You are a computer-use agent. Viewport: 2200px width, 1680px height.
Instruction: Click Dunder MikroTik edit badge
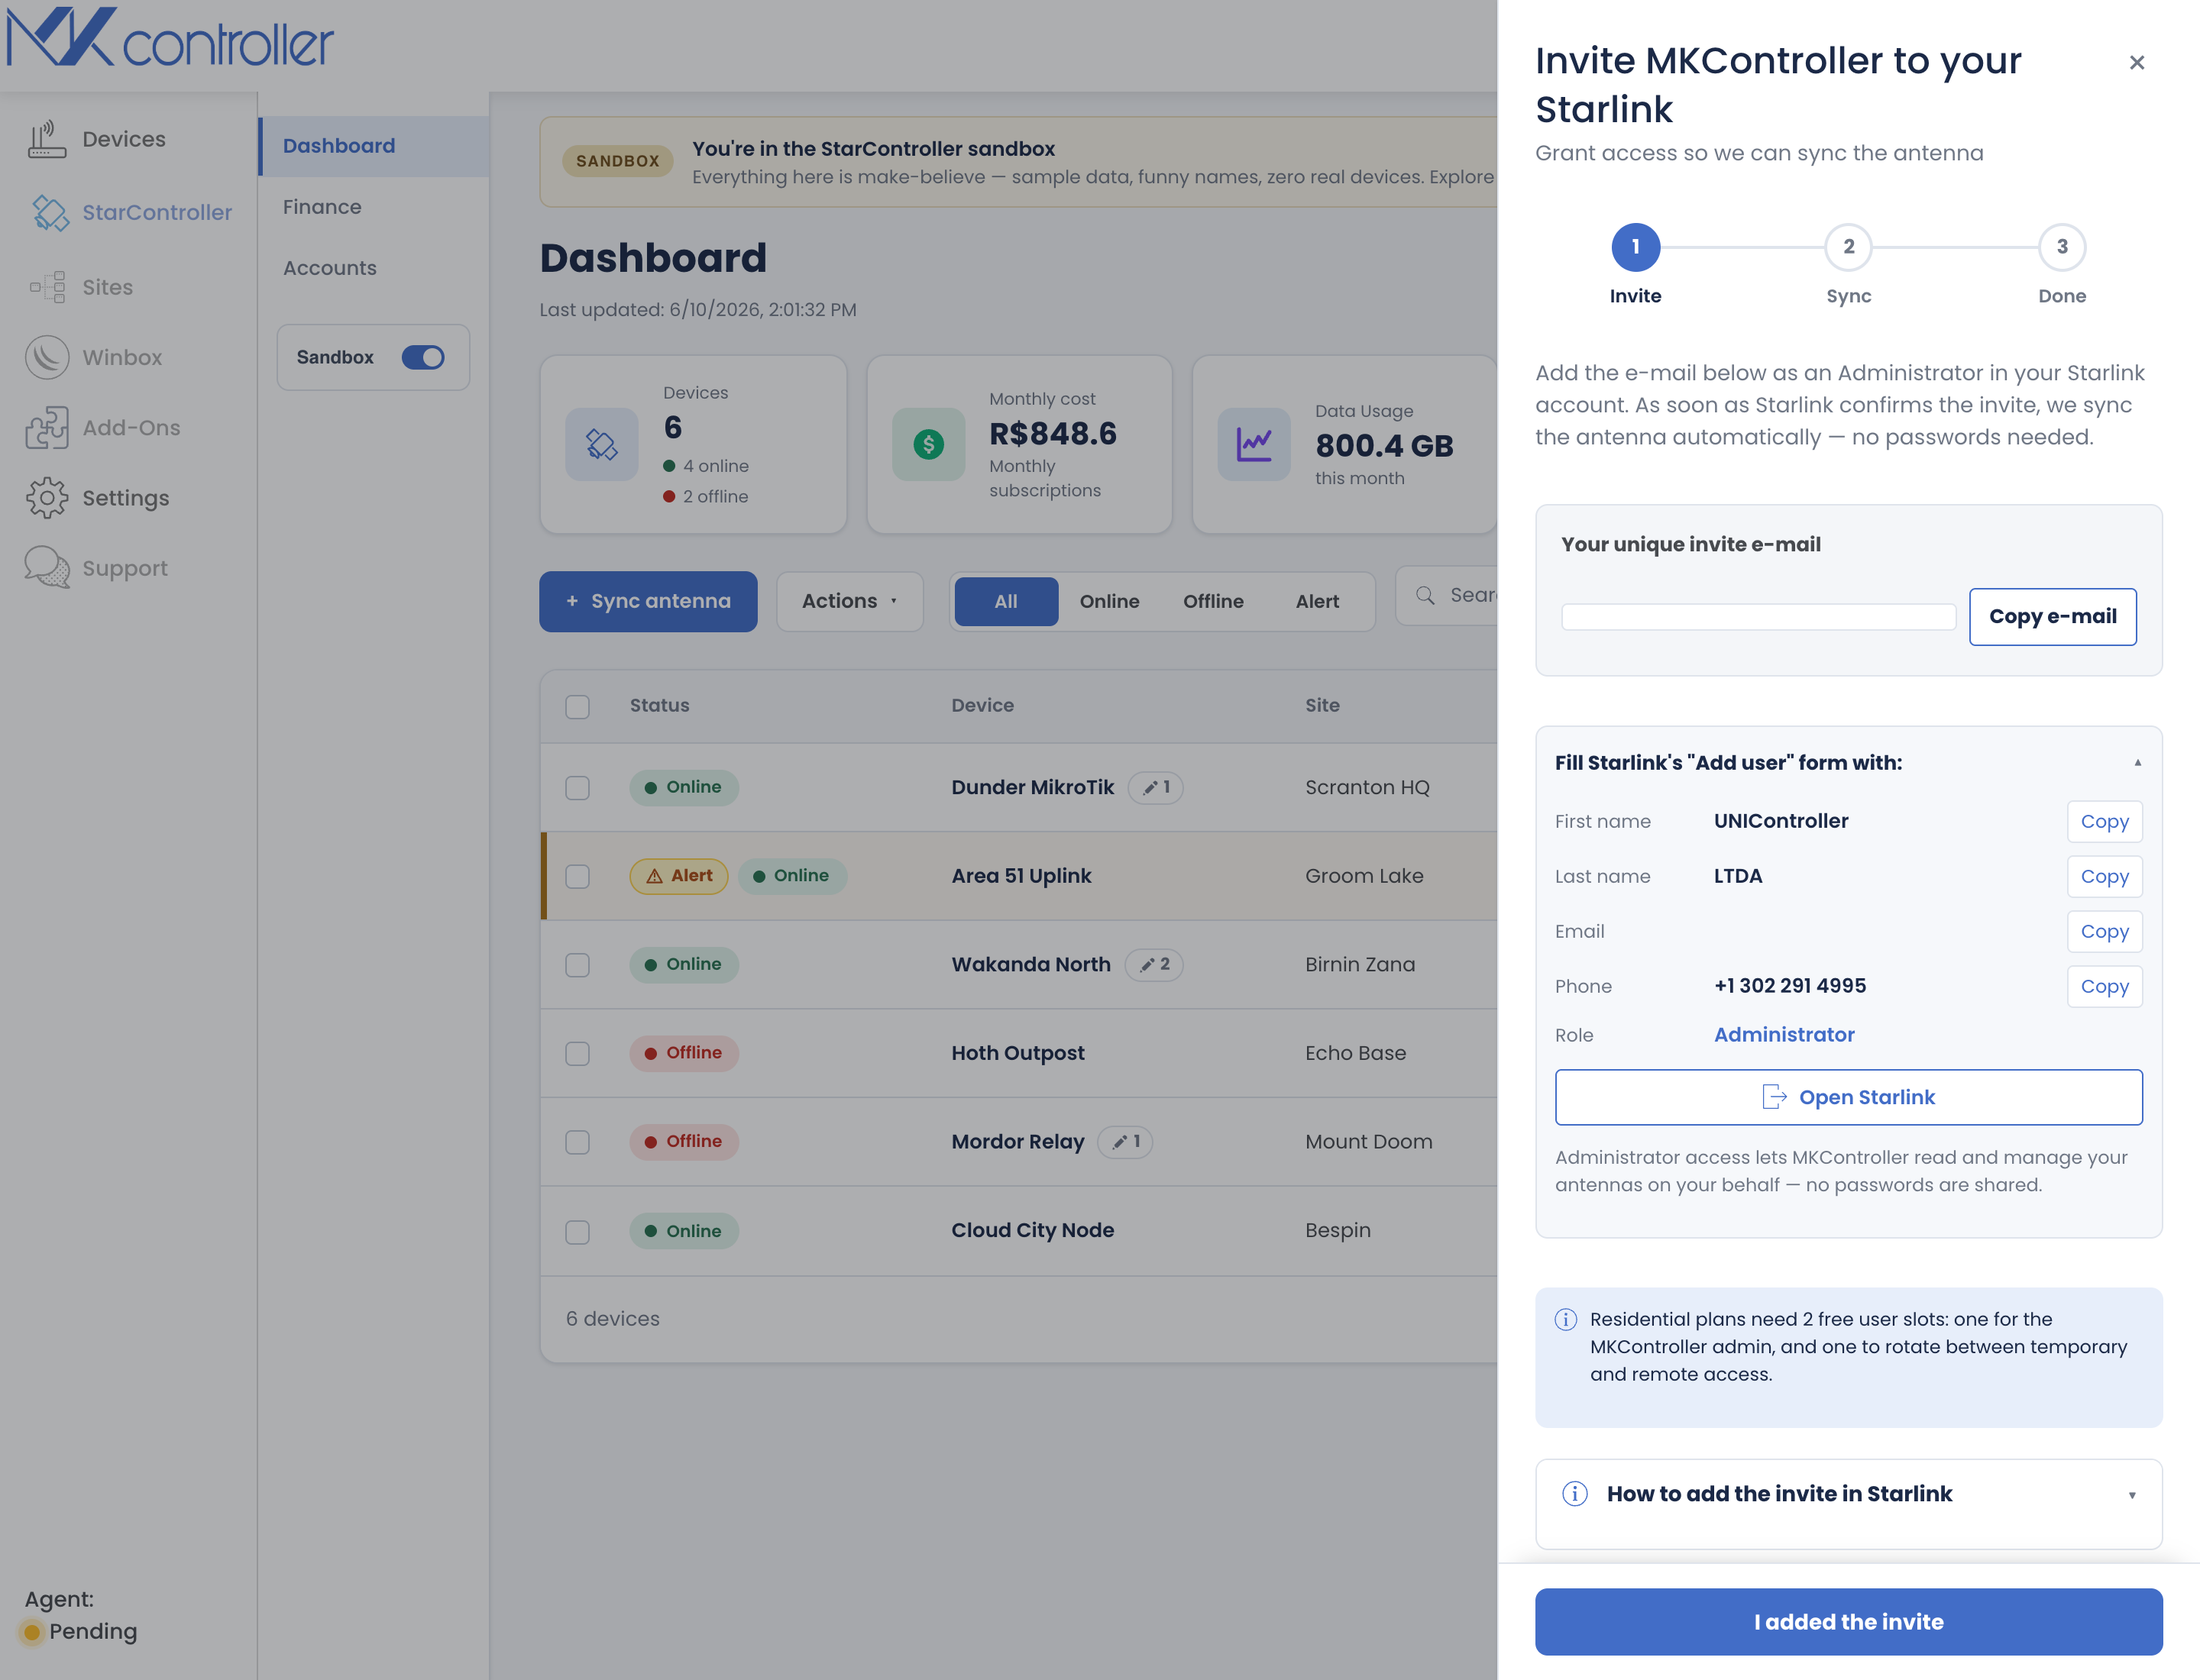(1156, 787)
